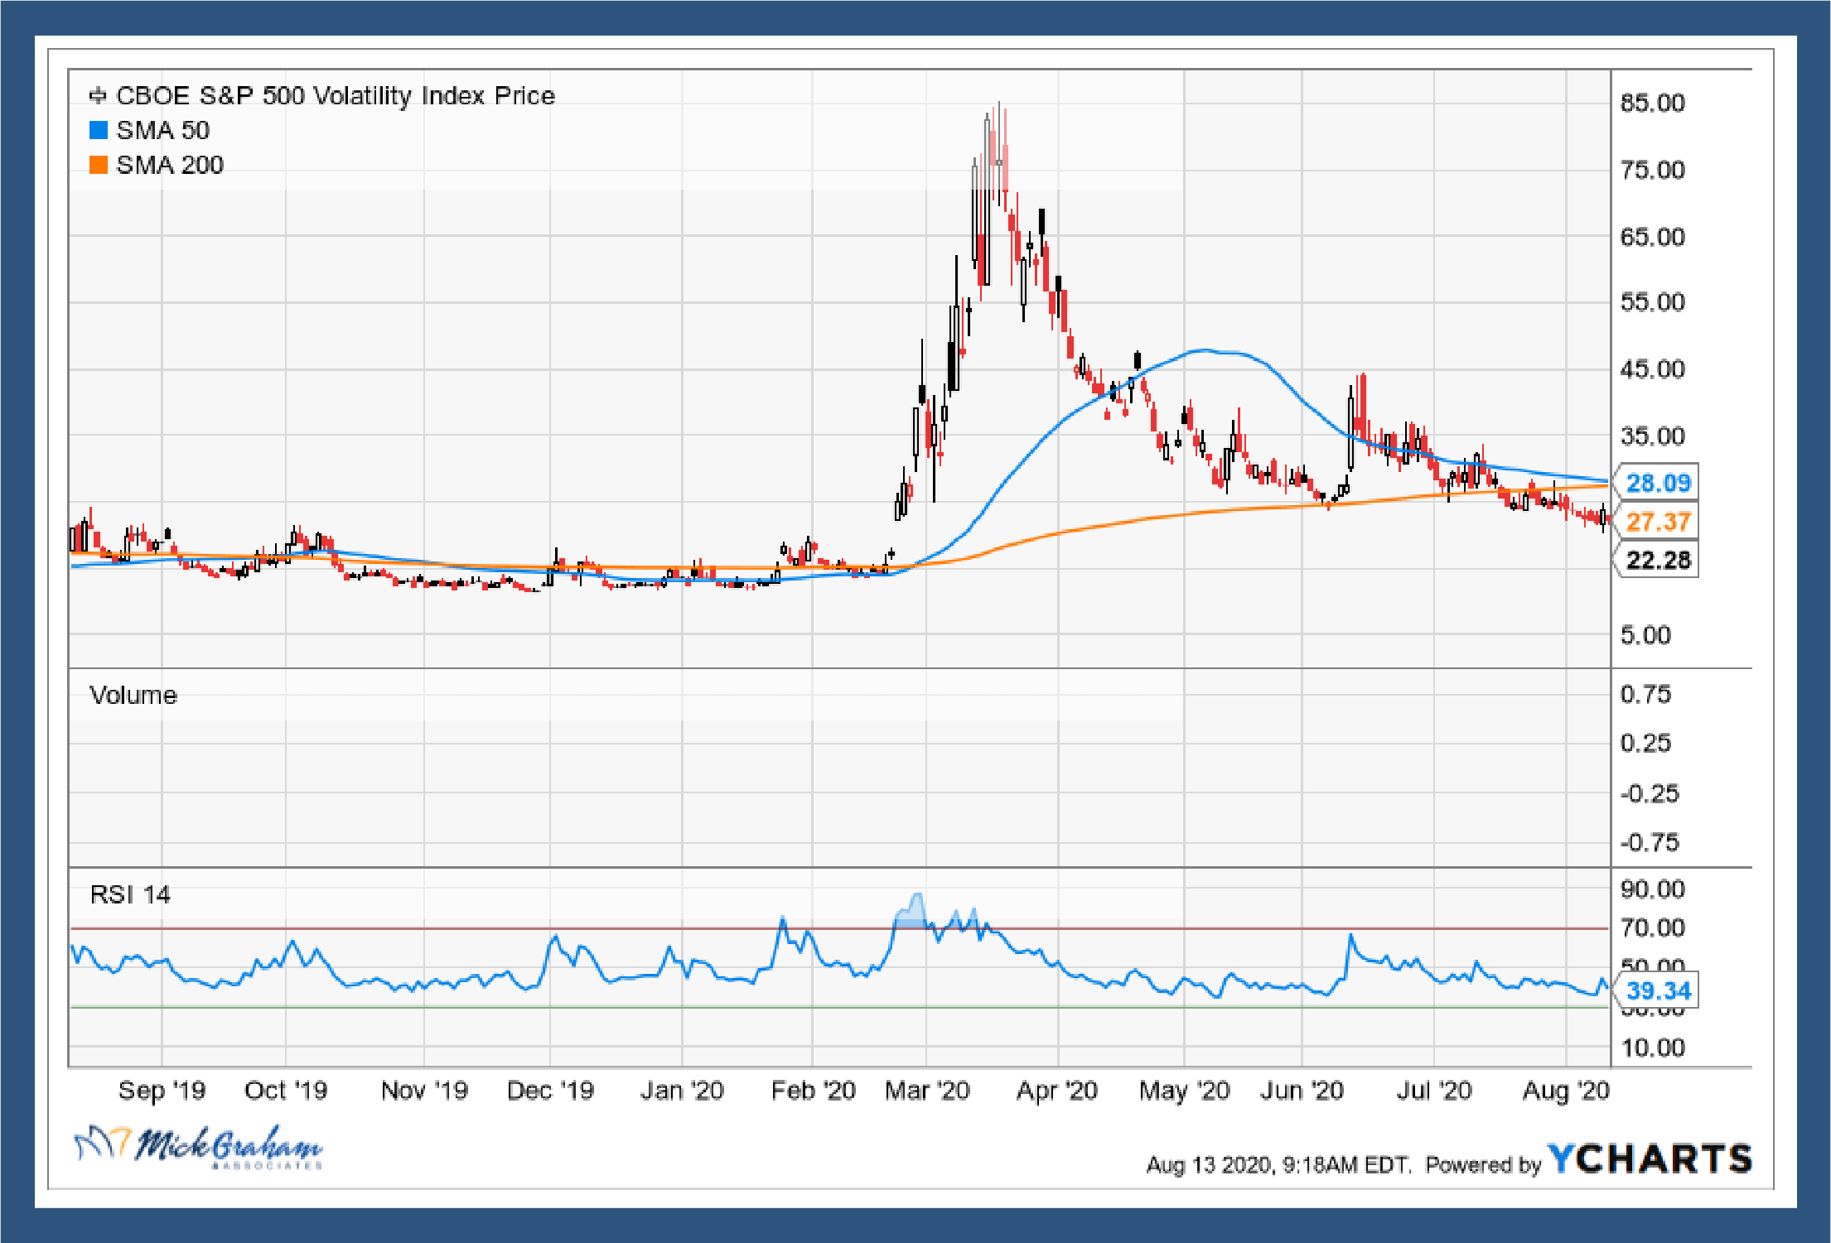Viewport: 1831px width, 1243px height.
Task: Click the -0.25 volume axis label
Action: coord(1650,793)
